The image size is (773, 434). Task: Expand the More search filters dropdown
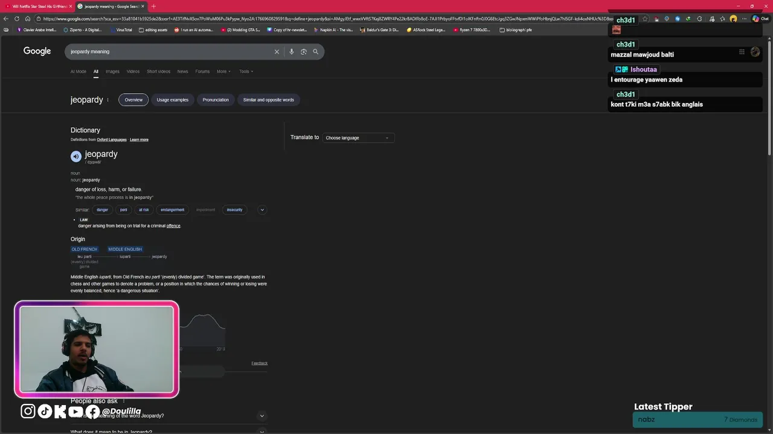pyautogui.click(x=223, y=72)
